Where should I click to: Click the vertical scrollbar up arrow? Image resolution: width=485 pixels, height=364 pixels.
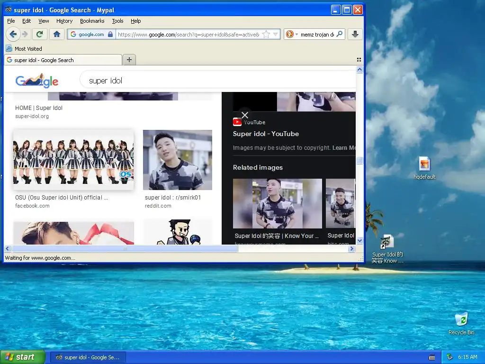tap(359, 70)
